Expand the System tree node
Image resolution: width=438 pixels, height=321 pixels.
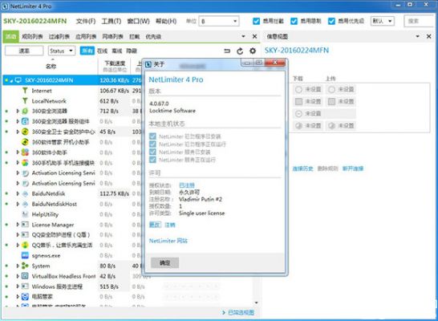18,266
